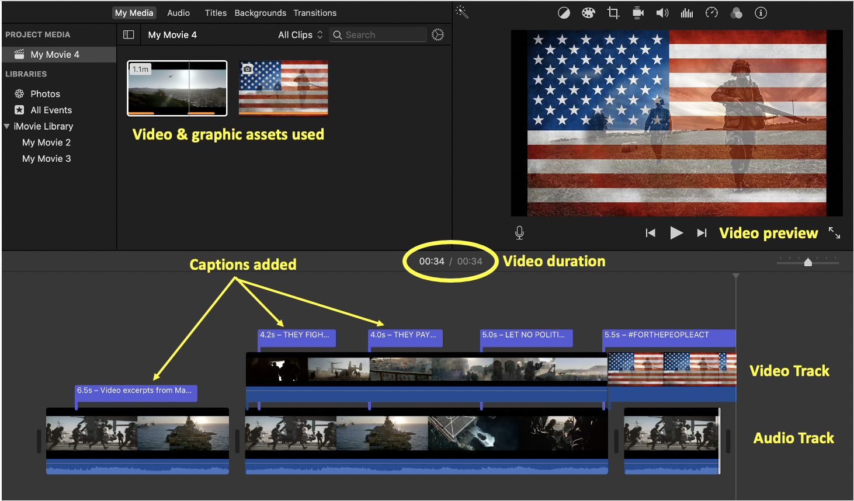Click the 00:34 current timecode display
The height and width of the screenshot is (501, 854).
pyautogui.click(x=432, y=262)
